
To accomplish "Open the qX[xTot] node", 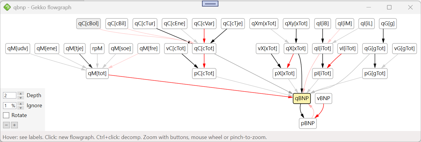I will (x=296, y=48).
